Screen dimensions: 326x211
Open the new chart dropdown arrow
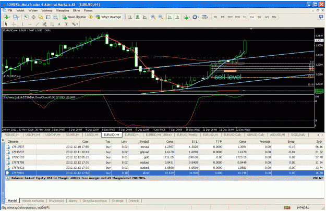click(10, 17)
